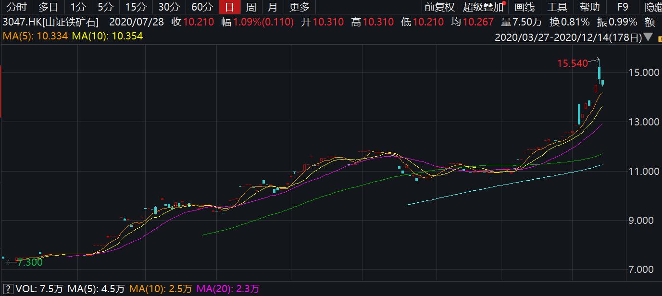Viewport: 662px width, 296px height.
Task: Click the volume MA(20): 2.3万 label
Action: 227,289
